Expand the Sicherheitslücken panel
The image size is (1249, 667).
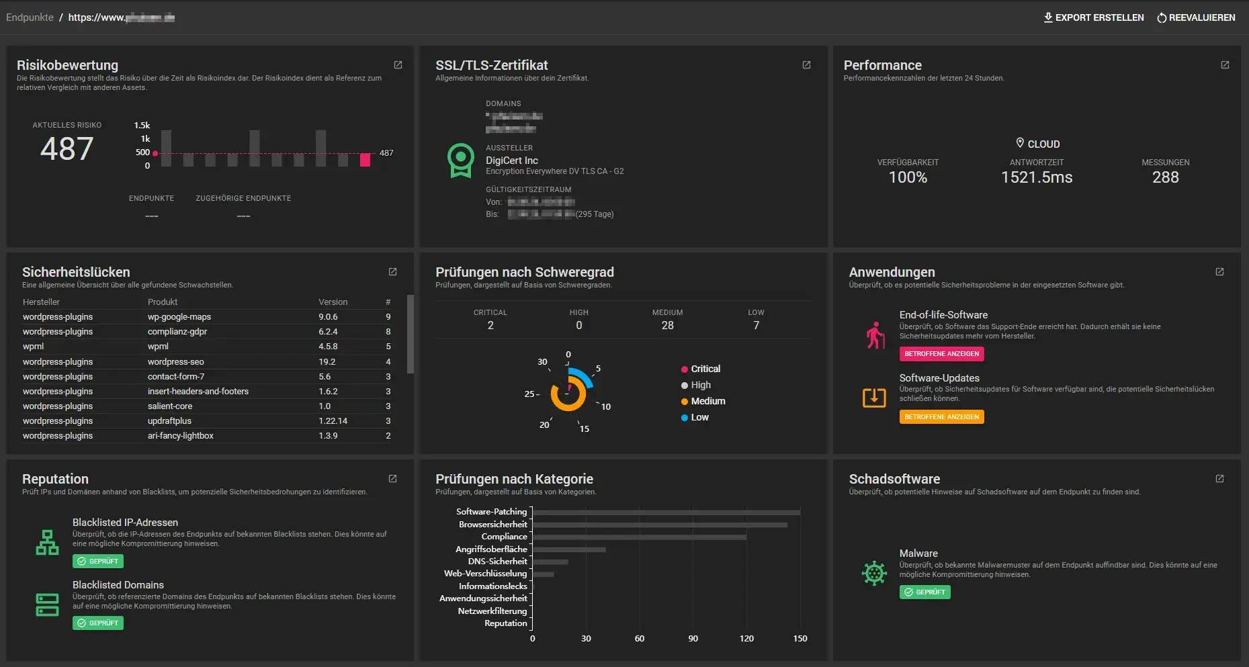(x=392, y=271)
